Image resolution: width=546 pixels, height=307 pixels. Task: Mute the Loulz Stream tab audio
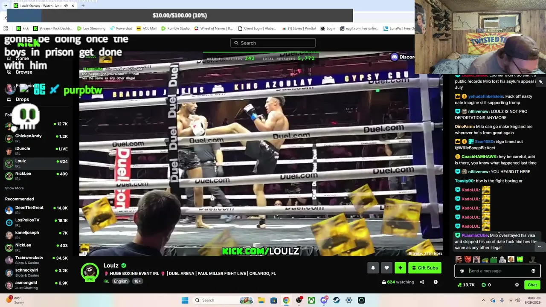[66, 6]
